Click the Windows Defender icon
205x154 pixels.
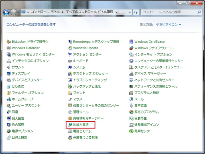click(8, 48)
